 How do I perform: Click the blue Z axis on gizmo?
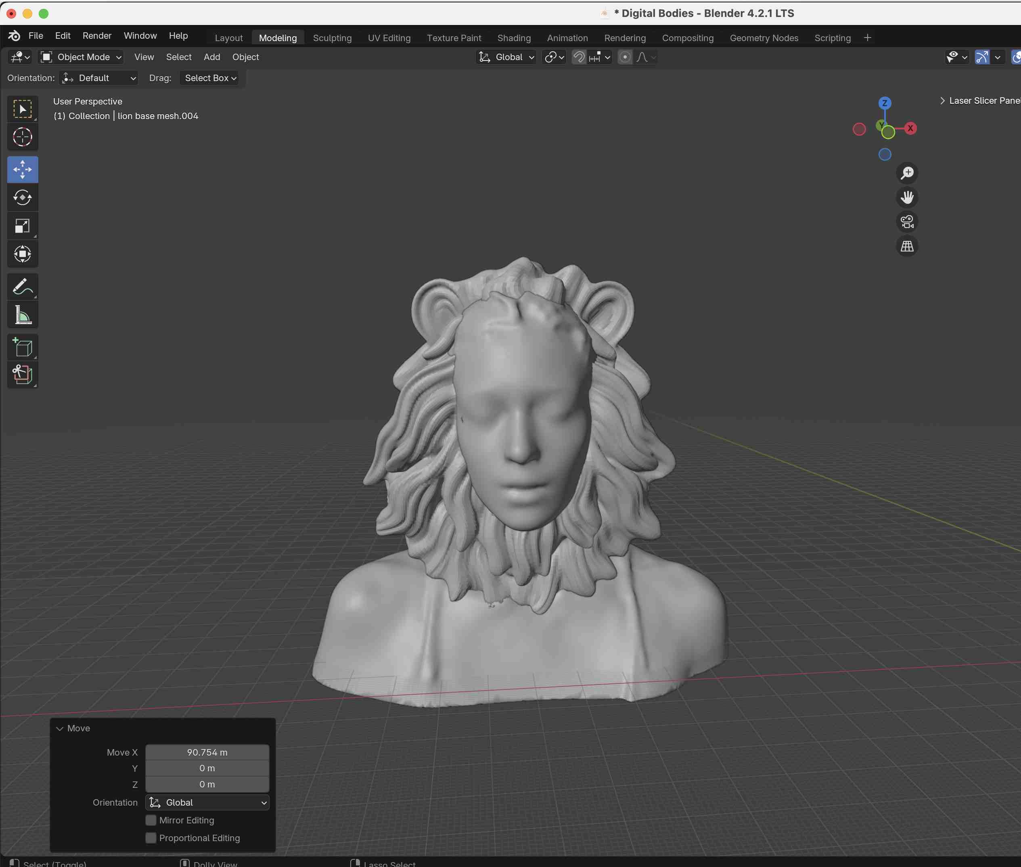885,103
